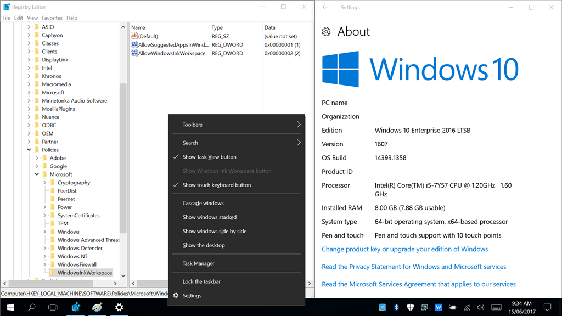Viewport: 562px width, 316px height.
Task: Expand the Windows NT key
Action: click(45, 256)
